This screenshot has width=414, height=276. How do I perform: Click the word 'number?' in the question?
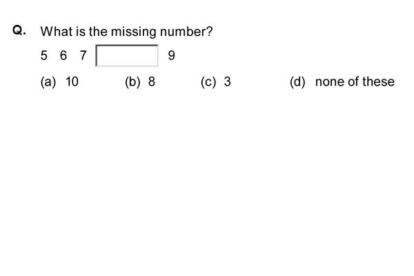click(186, 32)
